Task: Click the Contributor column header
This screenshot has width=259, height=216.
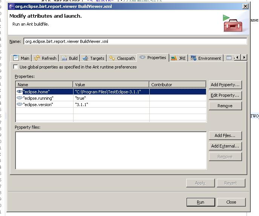Action: pyautogui.click(x=178, y=85)
